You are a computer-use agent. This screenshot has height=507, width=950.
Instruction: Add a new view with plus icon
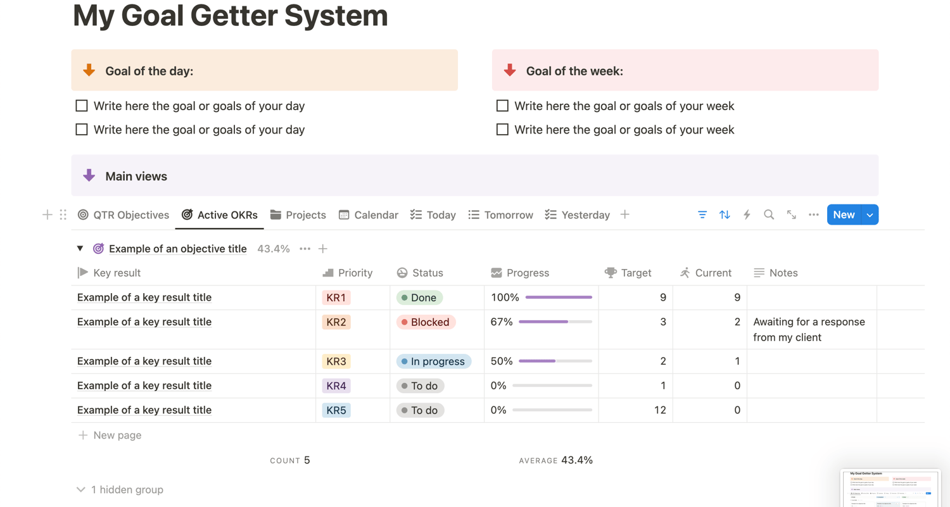point(625,215)
